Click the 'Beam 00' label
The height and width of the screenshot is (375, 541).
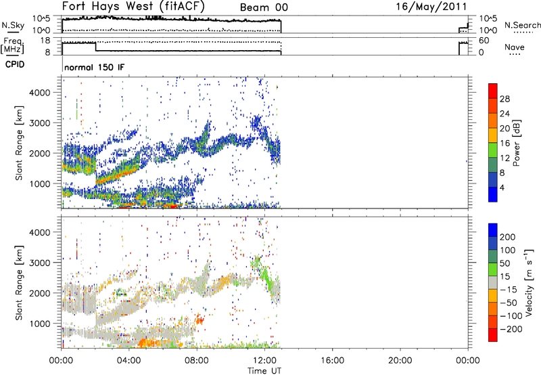(x=264, y=7)
